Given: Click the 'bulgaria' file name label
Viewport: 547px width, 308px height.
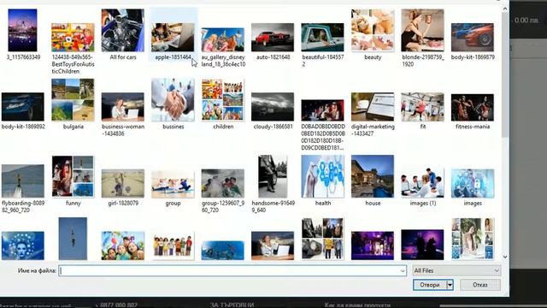Looking at the screenshot, I should click(x=73, y=127).
